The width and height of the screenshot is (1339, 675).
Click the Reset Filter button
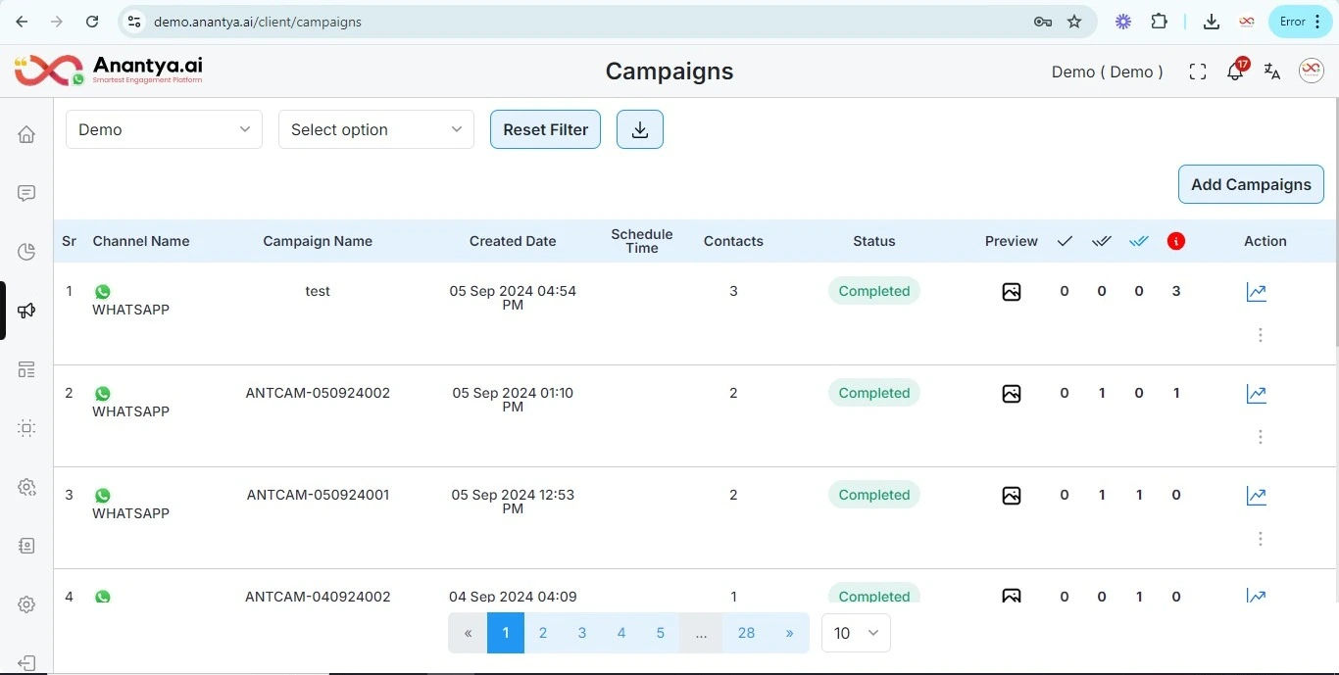[545, 129]
